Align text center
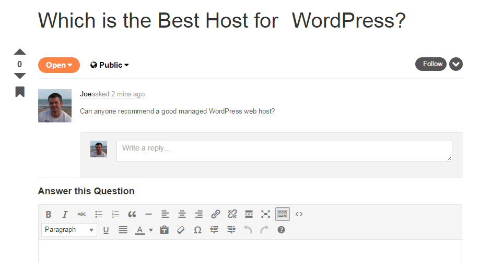This screenshot has height=262, width=479. [182, 214]
